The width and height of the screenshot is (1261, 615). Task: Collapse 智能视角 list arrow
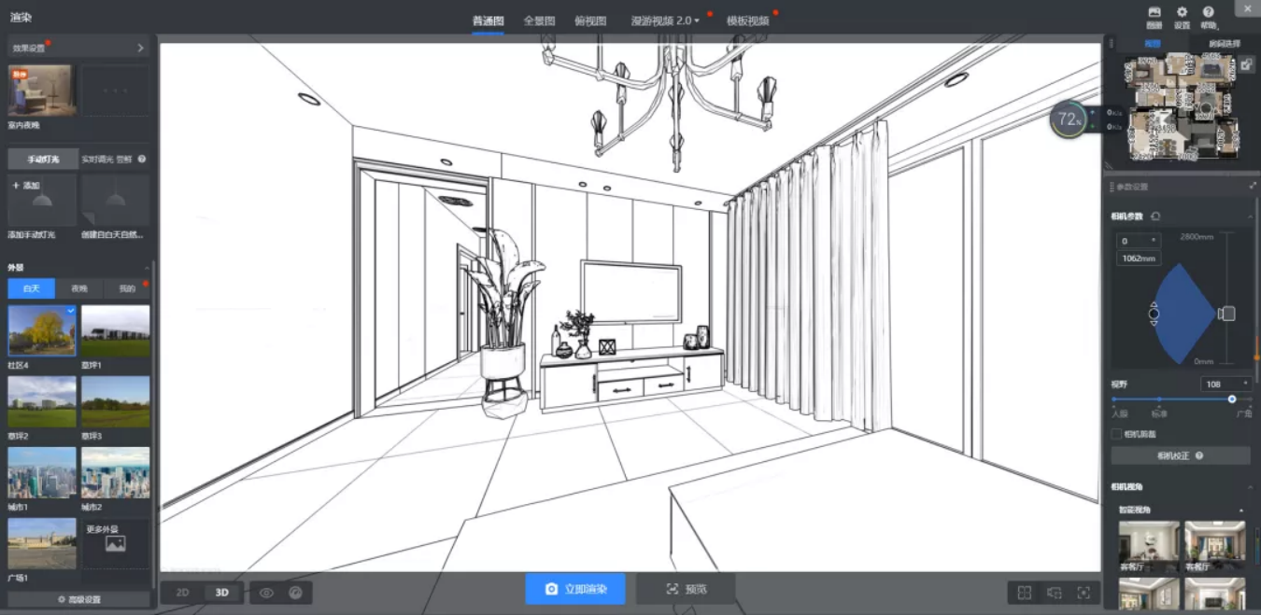[x=1241, y=510]
